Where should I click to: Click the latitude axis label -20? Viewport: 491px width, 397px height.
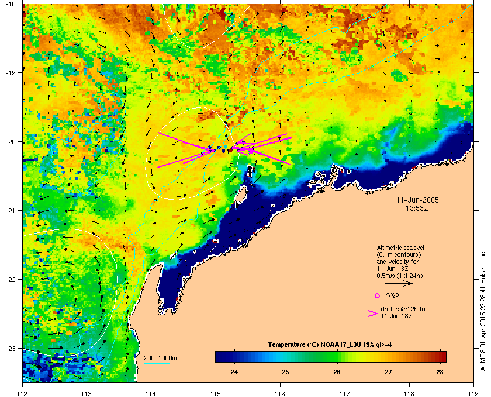click(11, 142)
